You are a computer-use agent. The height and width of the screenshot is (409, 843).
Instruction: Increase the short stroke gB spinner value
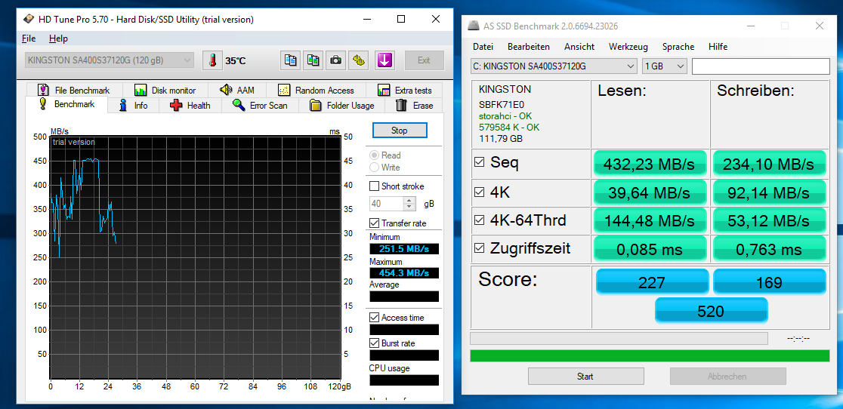(409, 201)
